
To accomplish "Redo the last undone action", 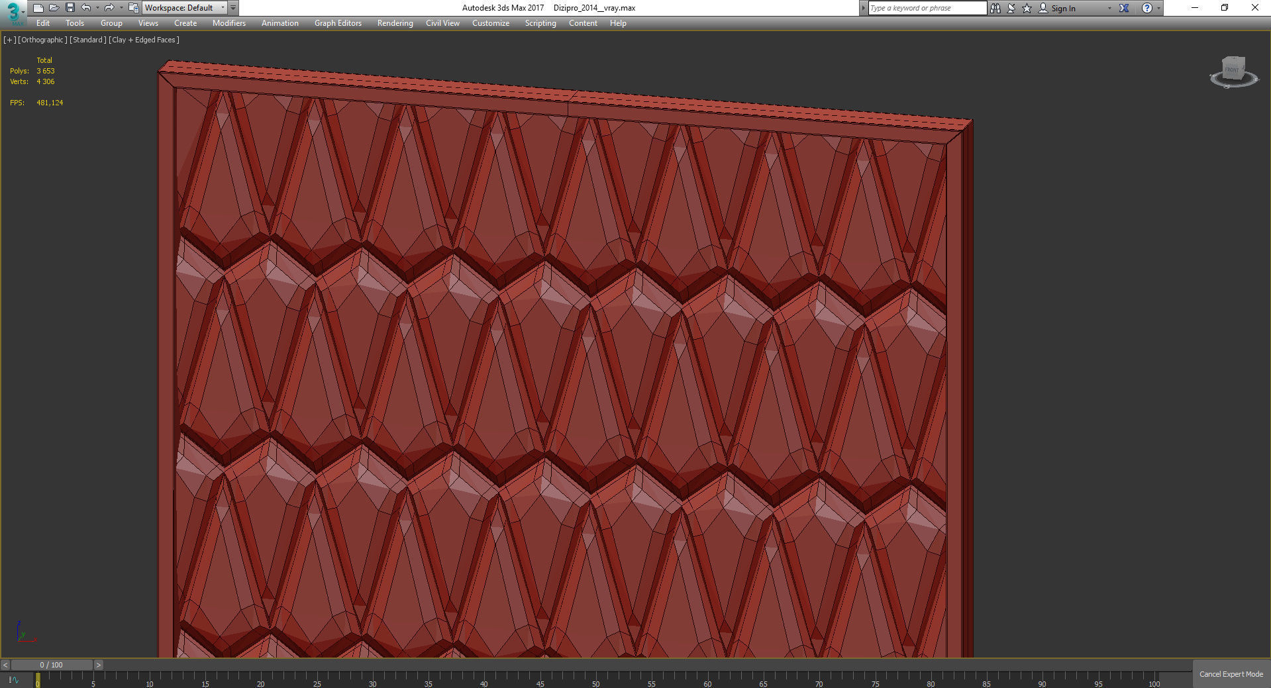I will (109, 8).
